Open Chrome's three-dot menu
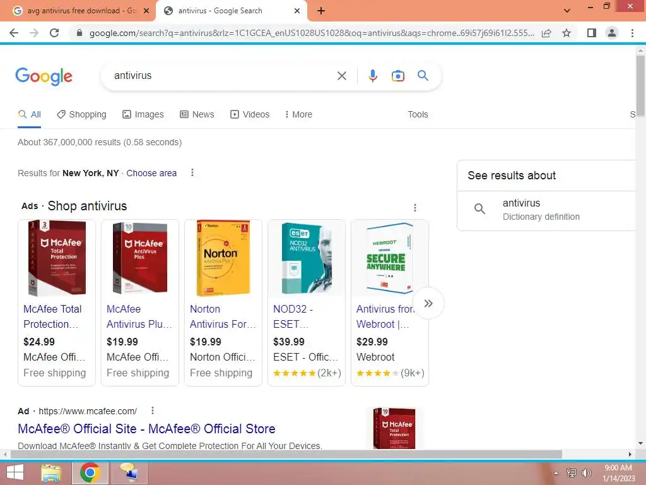 pyautogui.click(x=632, y=33)
